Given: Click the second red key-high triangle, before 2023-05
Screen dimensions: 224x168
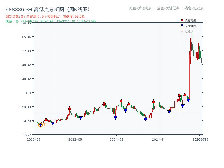Looking at the screenshot, I should point(69,108).
